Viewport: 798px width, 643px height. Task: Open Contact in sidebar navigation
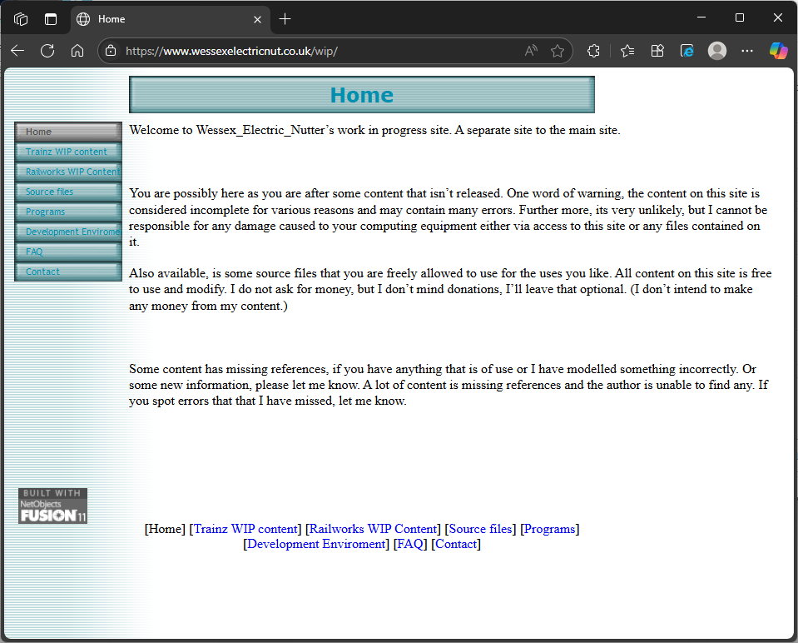click(68, 272)
